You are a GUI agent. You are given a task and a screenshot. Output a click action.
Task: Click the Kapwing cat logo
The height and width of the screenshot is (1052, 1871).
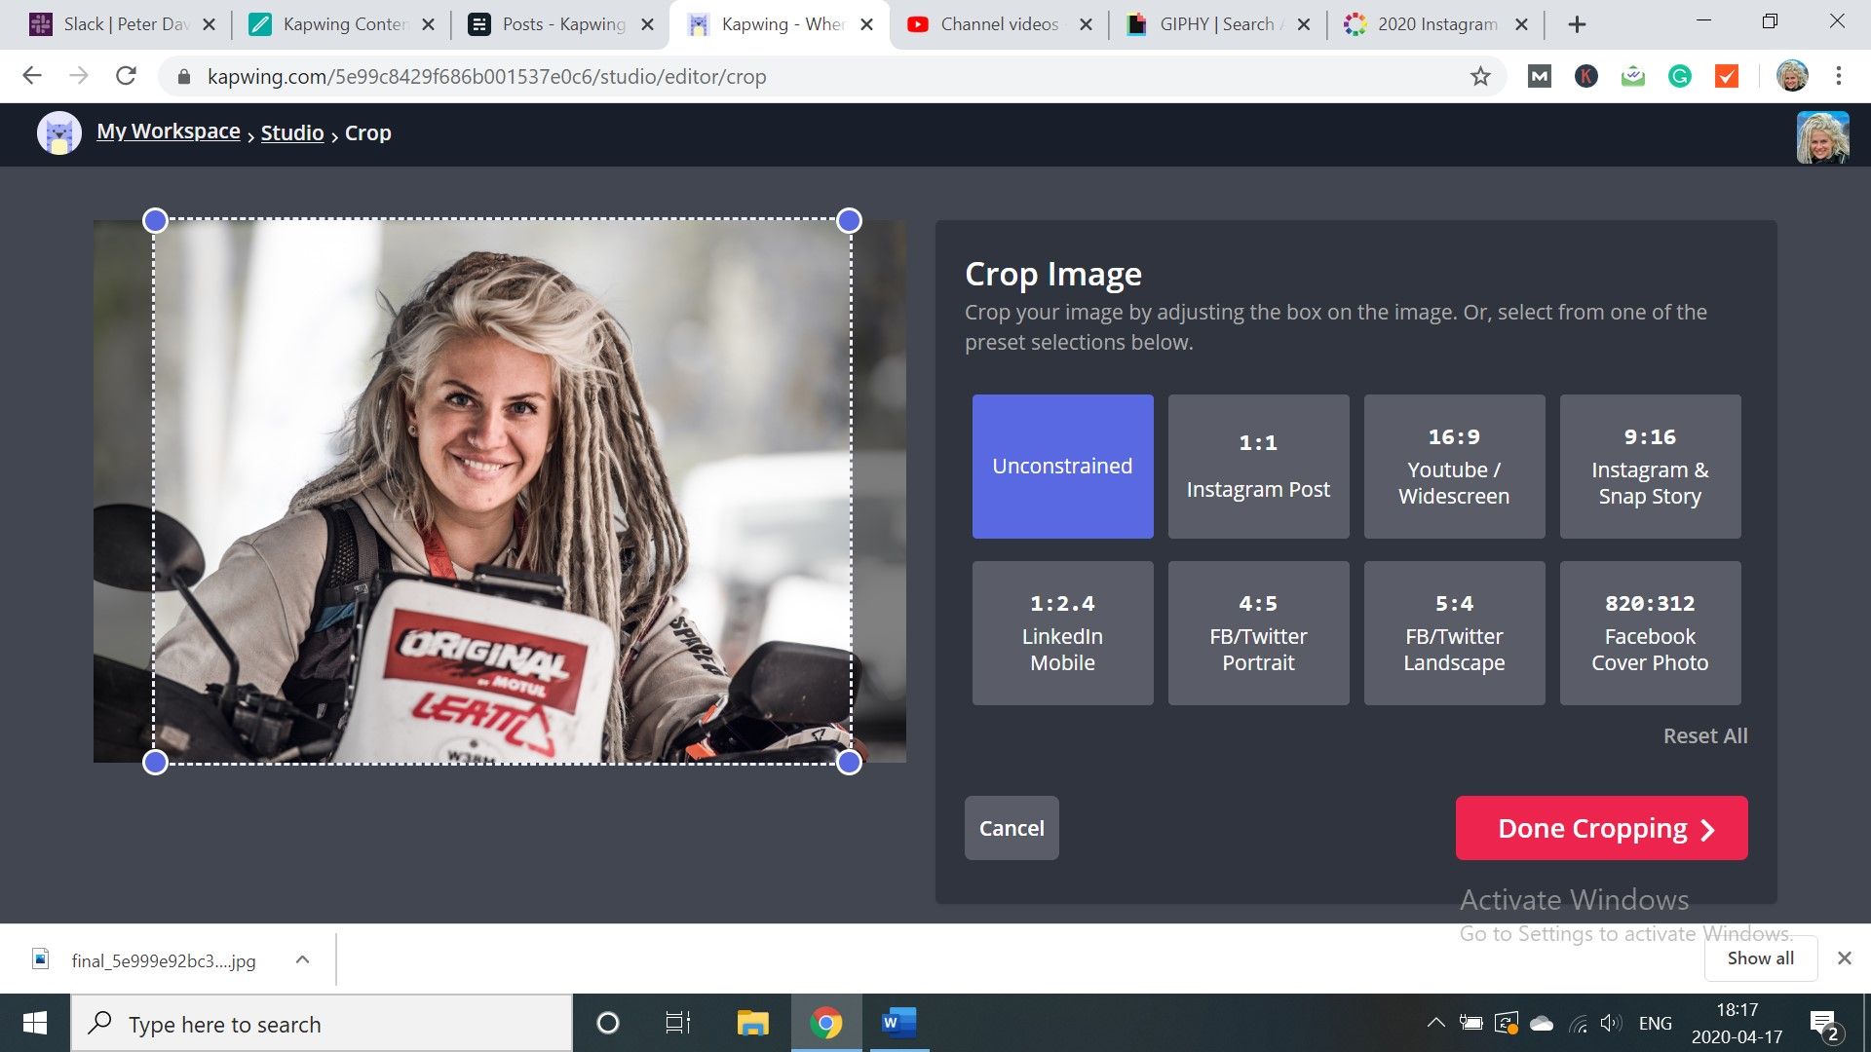click(x=58, y=133)
